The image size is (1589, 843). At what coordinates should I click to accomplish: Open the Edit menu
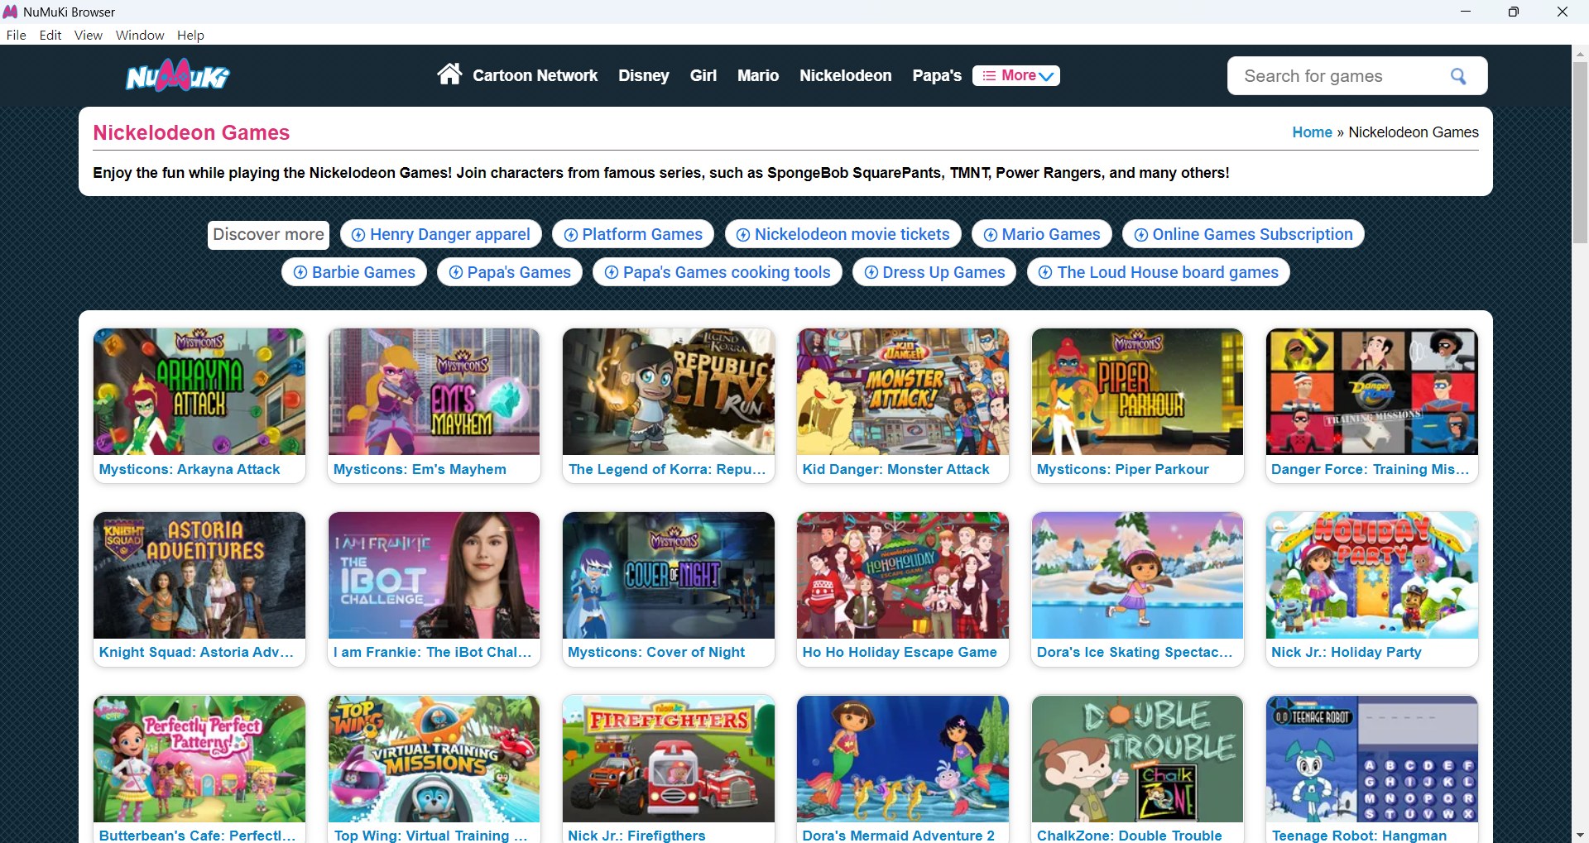coord(50,35)
